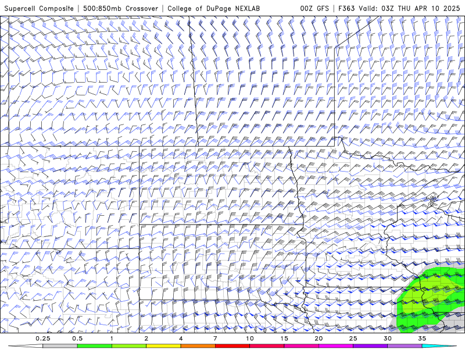The height and width of the screenshot is (349, 465).
Task: Click the orange color bar segment after 4
Action: click(198, 346)
